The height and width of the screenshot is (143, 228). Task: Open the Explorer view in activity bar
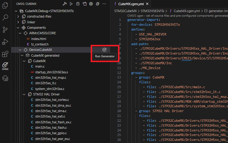click(x=5, y=5)
